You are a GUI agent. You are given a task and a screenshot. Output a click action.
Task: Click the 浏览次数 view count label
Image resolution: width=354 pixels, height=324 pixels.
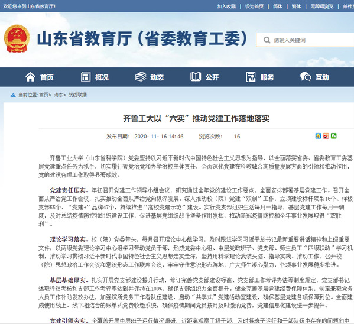[210, 137]
